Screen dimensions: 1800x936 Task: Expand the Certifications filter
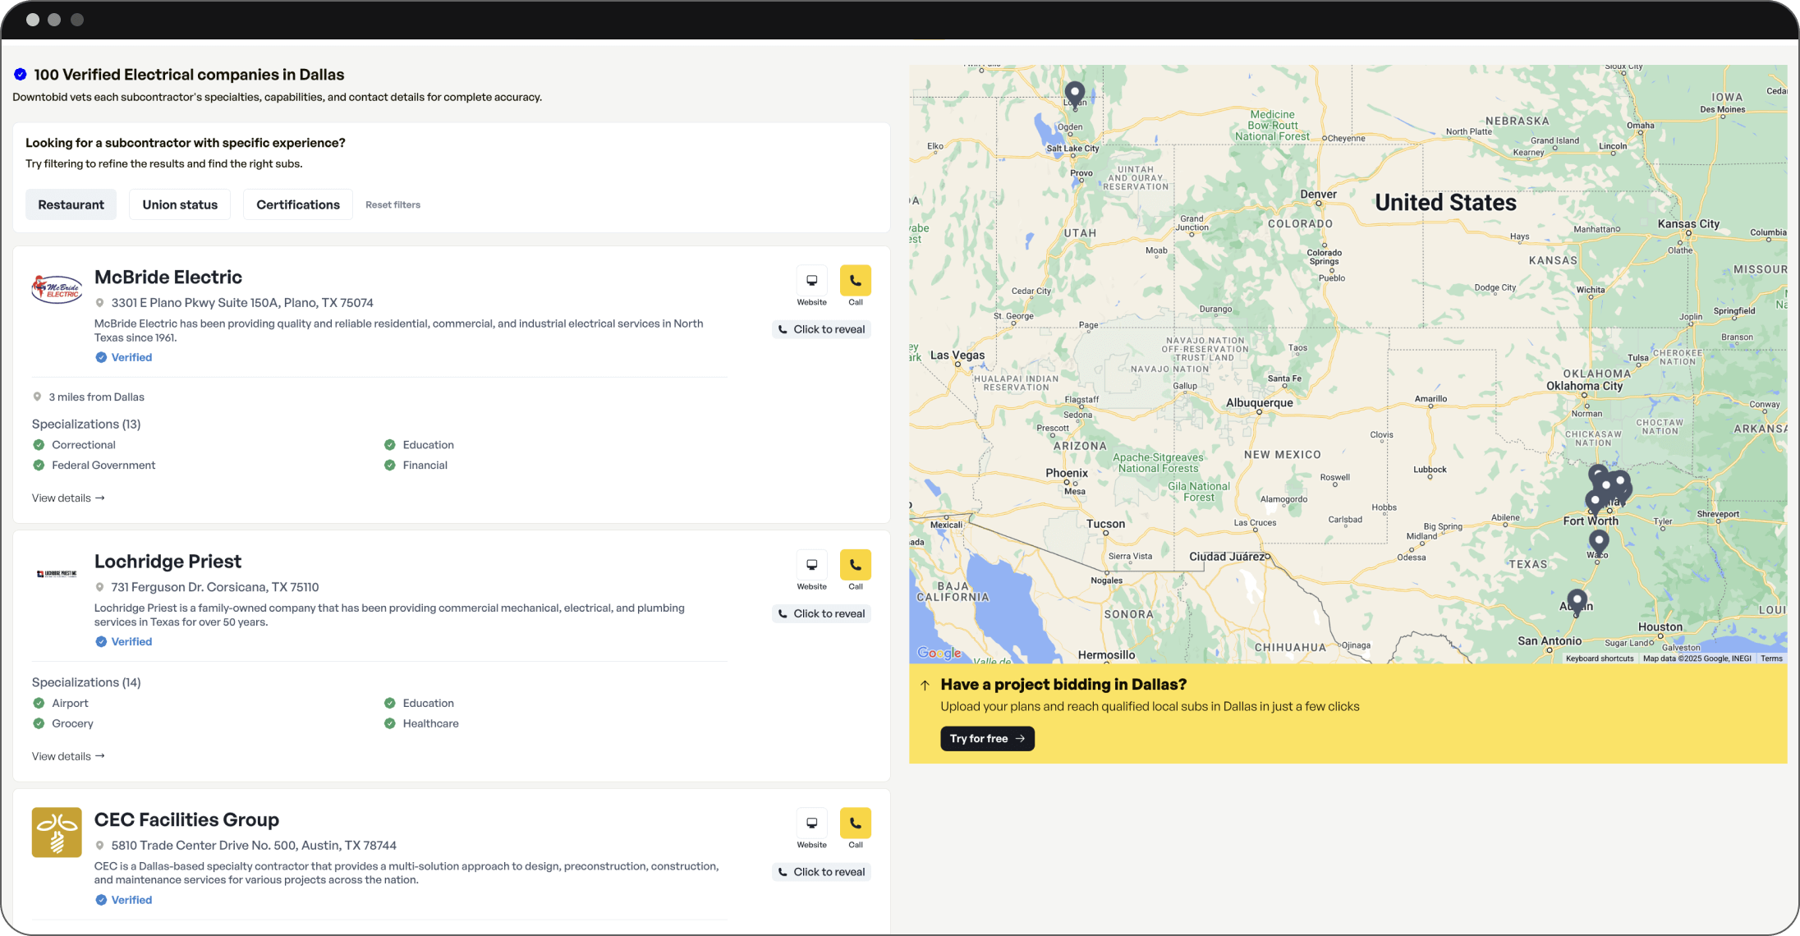297,204
